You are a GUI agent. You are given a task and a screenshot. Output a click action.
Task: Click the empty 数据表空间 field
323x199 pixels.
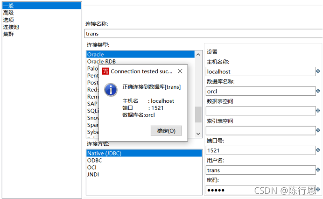tap(260, 111)
